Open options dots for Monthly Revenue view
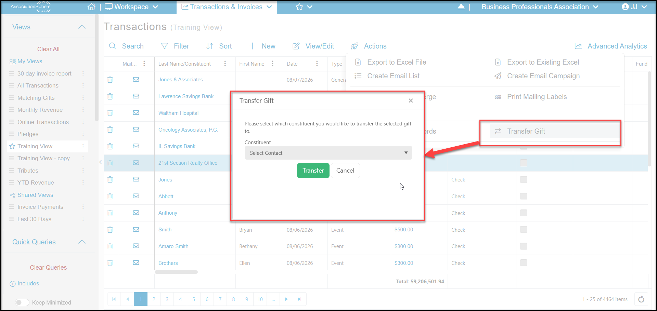Screen dimensions: 657x311 [83, 110]
